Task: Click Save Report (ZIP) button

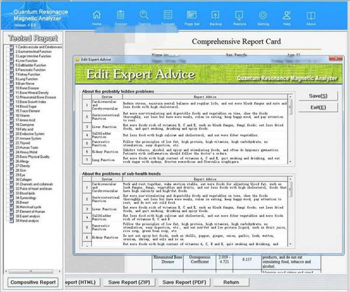Action: [x=129, y=282]
